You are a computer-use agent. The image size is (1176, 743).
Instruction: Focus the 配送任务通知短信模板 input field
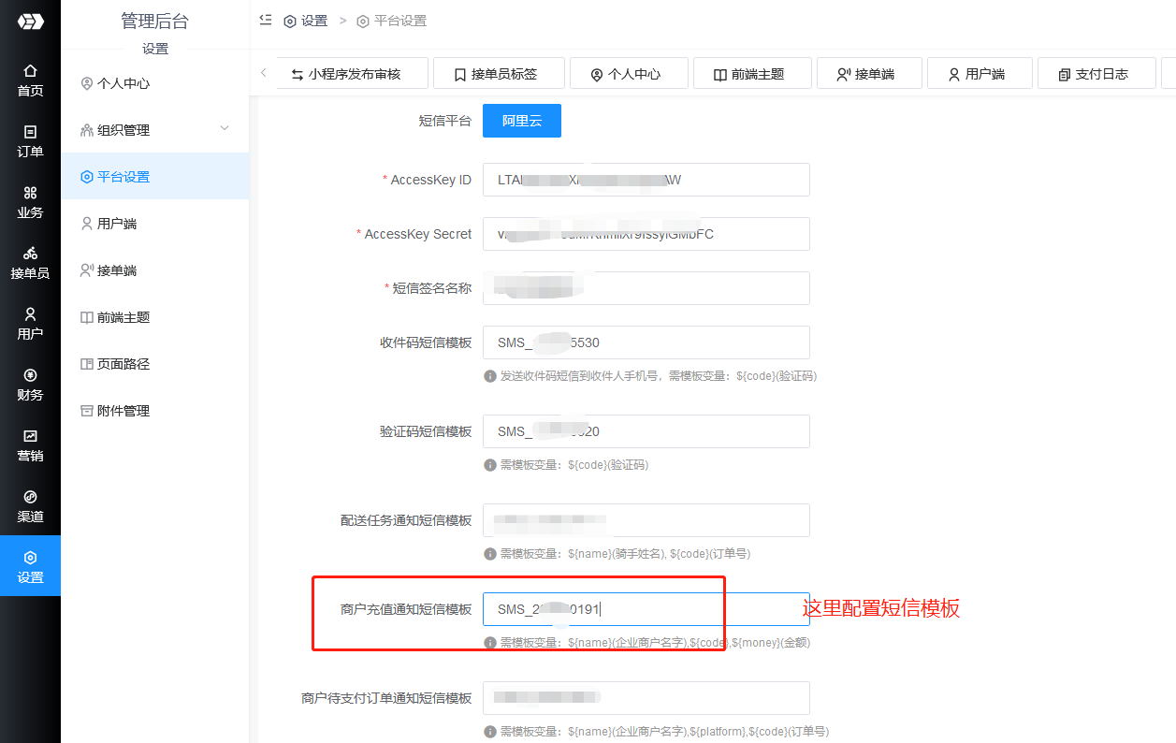[x=646, y=520]
